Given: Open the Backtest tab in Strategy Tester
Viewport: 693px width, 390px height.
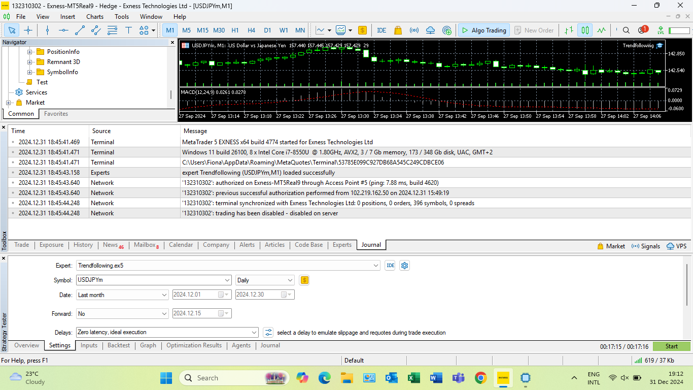Looking at the screenshot, I should pos(119,345).
